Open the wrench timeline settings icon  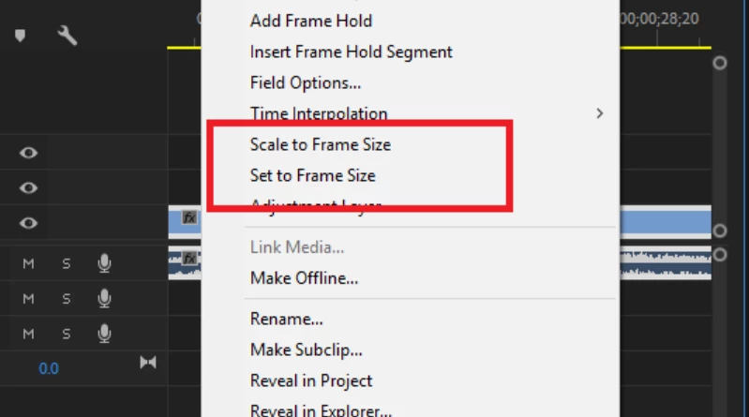tap(67, 36)
